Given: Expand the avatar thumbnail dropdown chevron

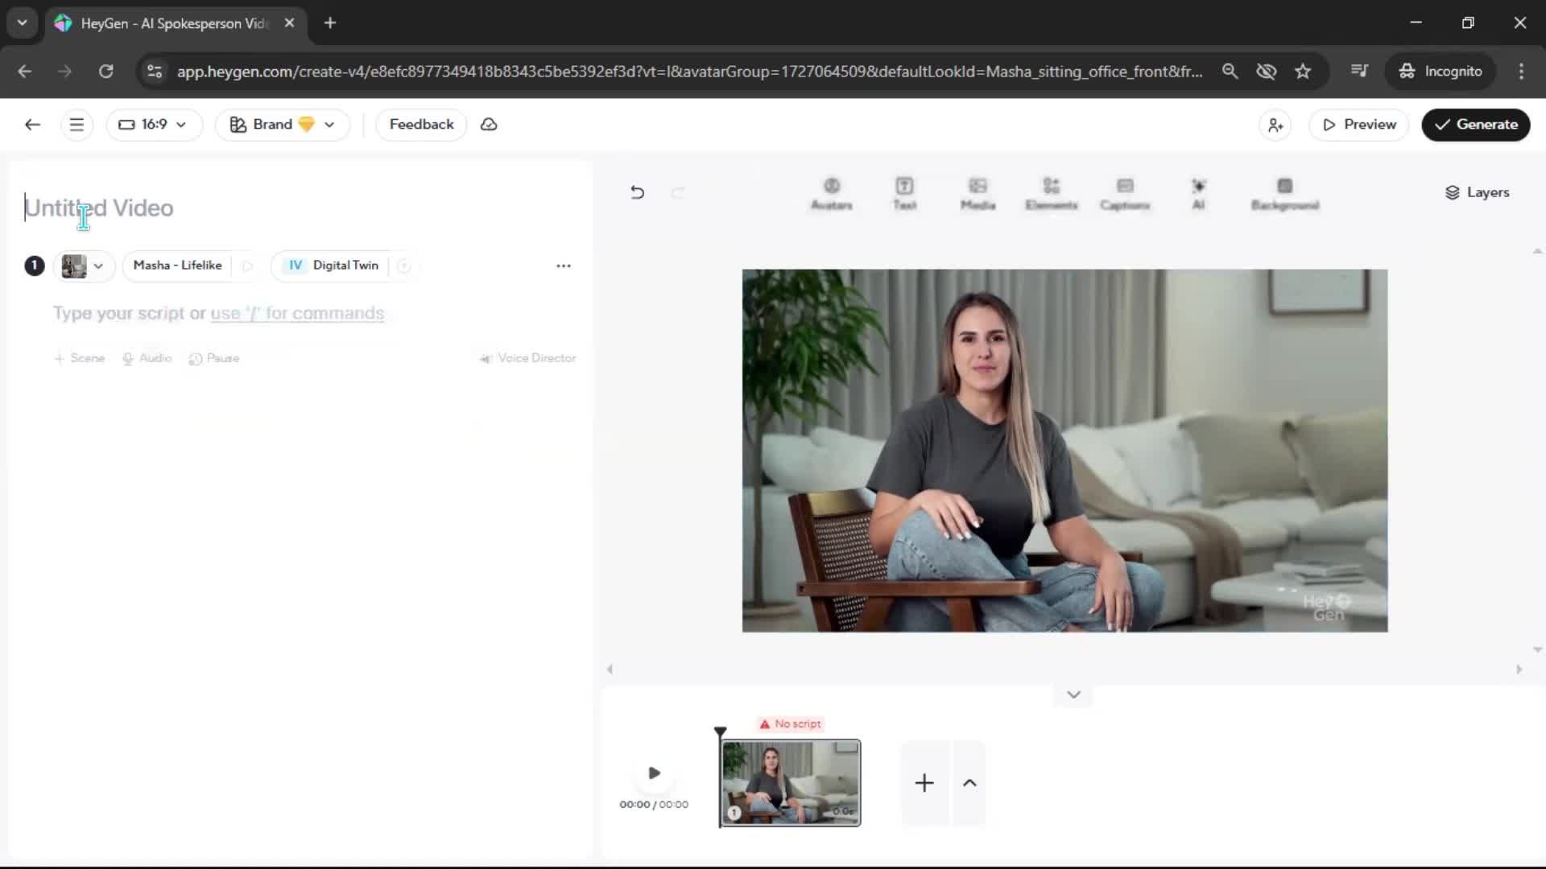Looking at the screenshot, I should [98, 266].
